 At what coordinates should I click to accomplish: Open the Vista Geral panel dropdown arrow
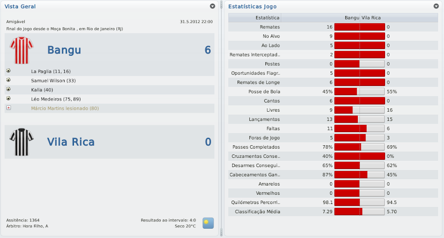pos(212,6)
